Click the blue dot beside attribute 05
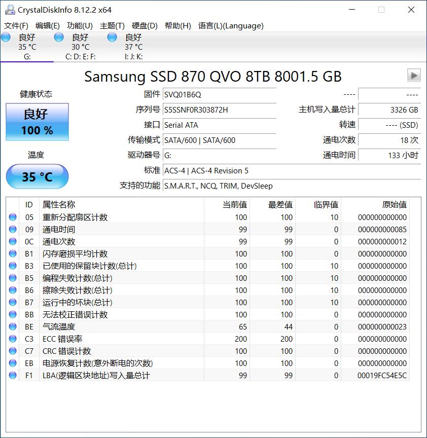This screenshot has height=438, width=427. pos(13,217)
